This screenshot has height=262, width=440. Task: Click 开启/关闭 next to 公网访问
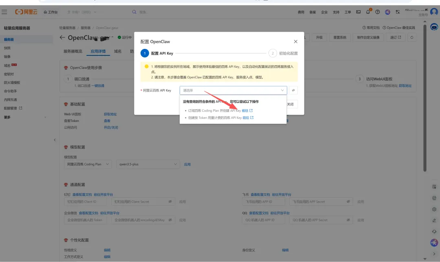[111, 128]
